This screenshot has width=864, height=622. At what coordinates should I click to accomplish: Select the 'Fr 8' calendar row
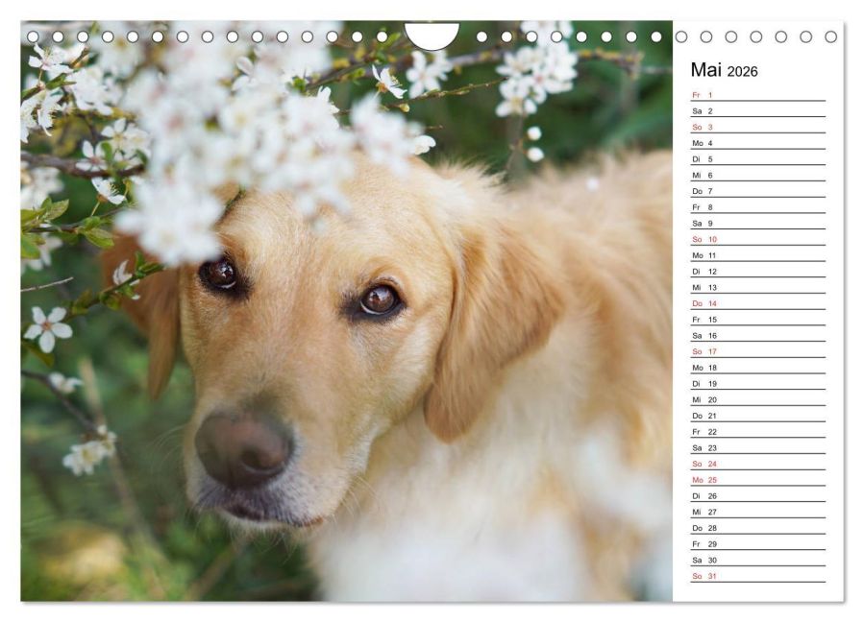coord(757,207)
